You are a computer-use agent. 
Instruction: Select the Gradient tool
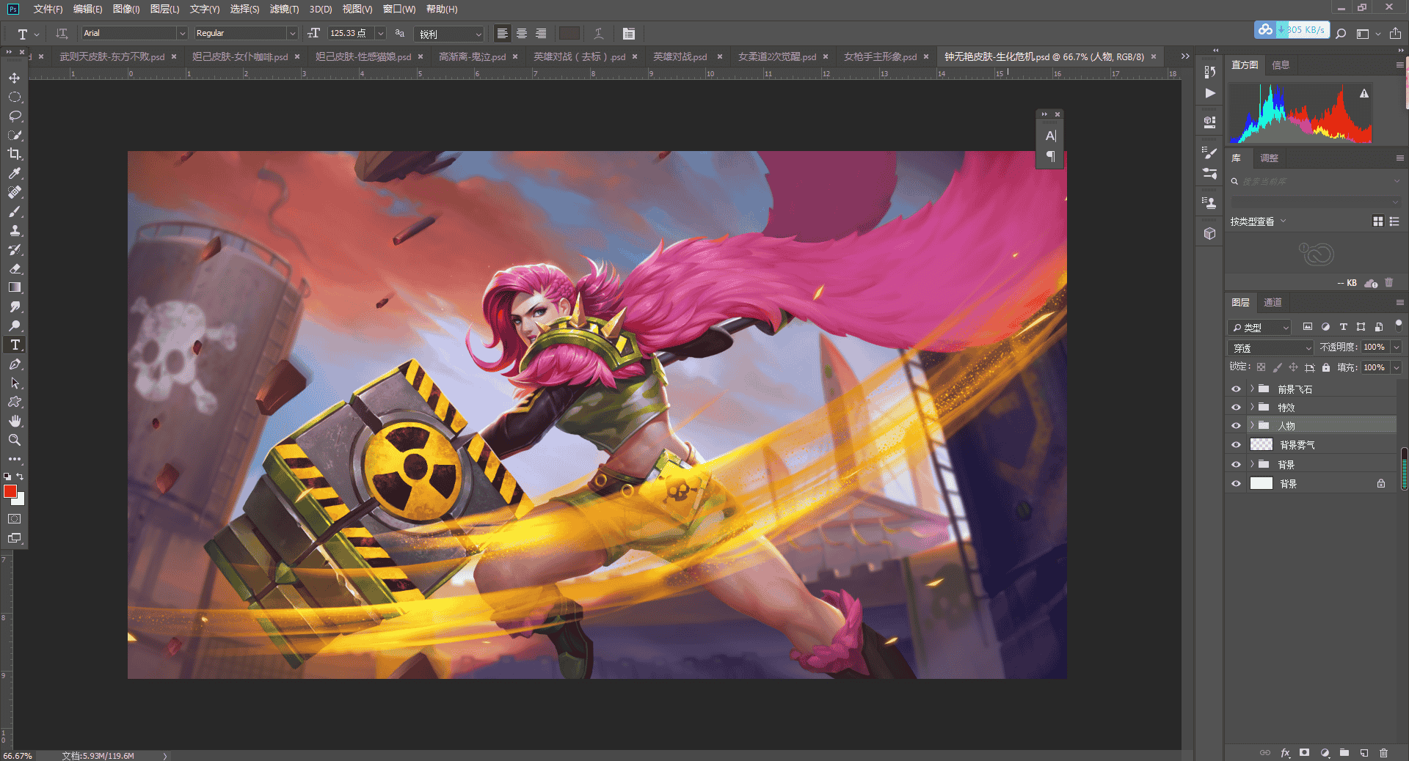click(15, 287)
